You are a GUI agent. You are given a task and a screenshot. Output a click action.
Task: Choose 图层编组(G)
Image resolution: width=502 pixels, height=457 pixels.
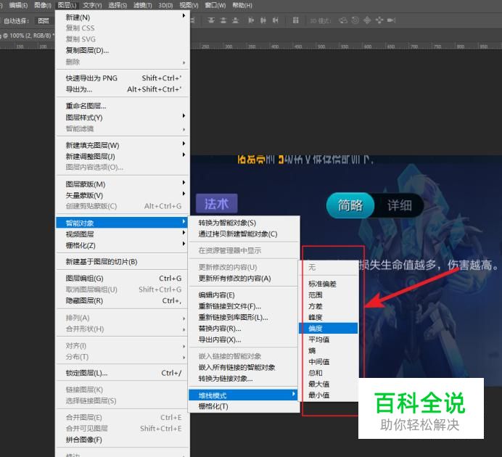pos(122,279)
